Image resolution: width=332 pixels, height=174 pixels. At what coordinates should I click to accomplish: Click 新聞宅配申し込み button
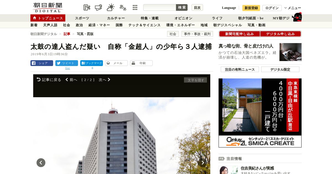(240, 34)
